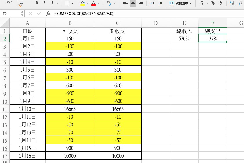Click 日期 header cell
This screenshot has width=244, height=163.
[x=28, y=31]
